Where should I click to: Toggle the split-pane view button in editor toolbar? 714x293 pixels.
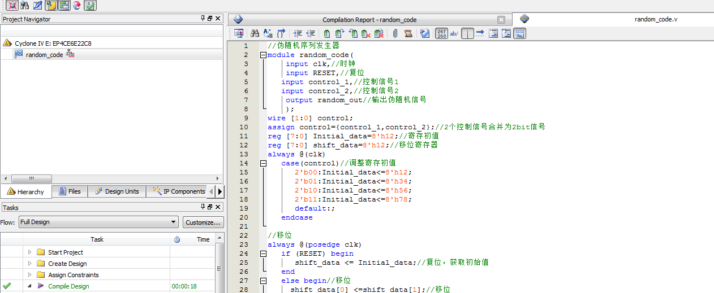(467, 34)
